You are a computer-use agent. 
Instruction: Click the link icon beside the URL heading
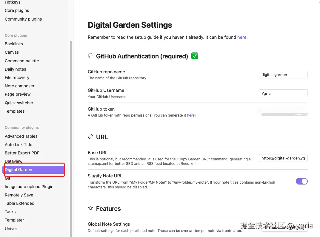point(90,137)
